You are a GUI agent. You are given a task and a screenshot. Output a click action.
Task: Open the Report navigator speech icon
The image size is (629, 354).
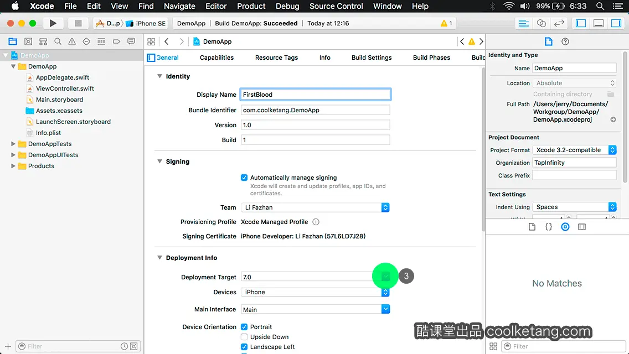[131, 41]
